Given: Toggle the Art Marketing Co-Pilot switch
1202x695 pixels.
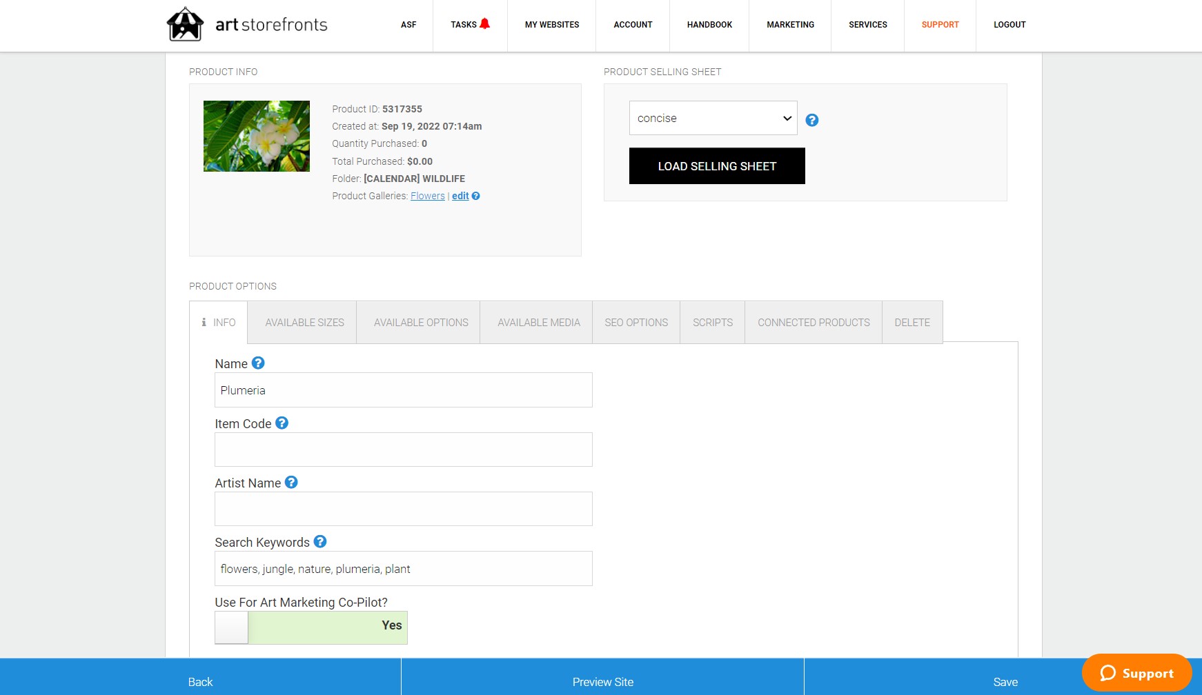Looking at the screenshot, I should point(311,627).
